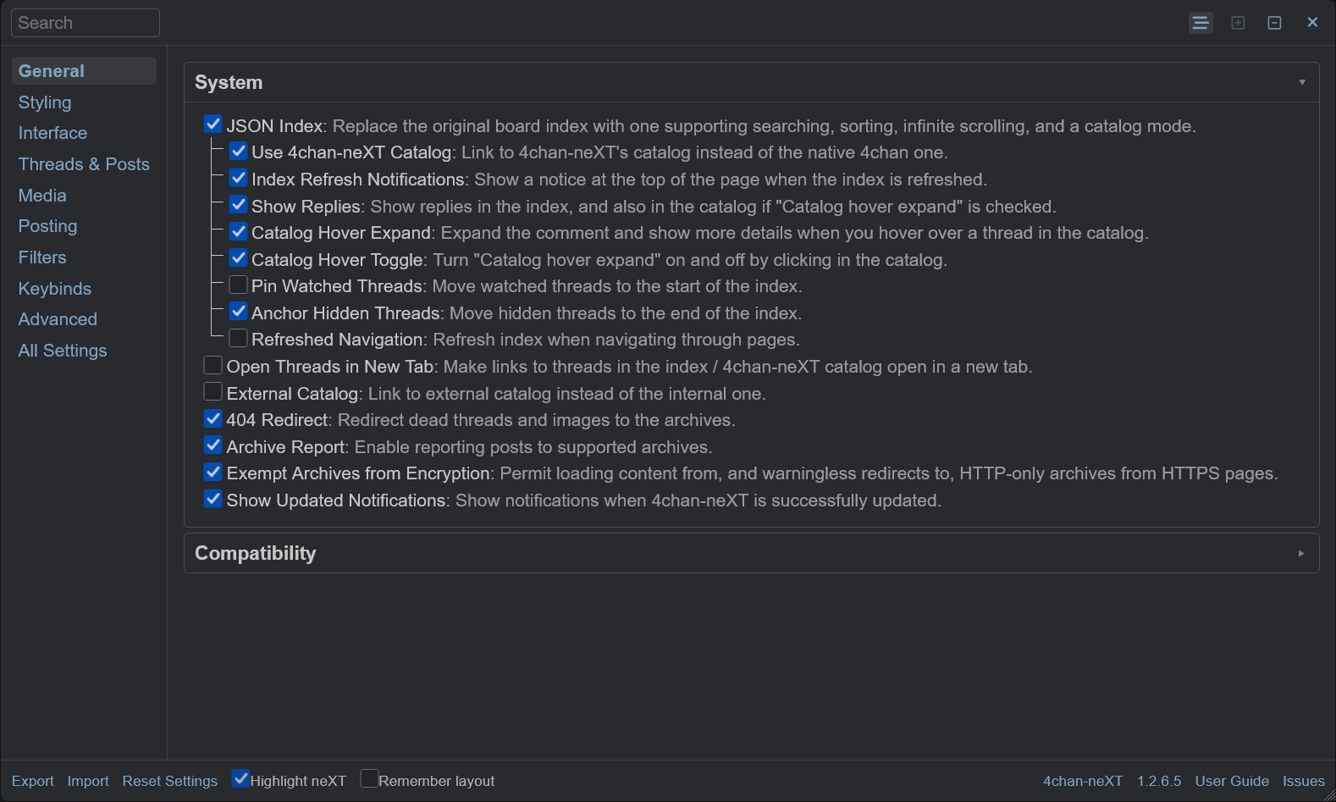The image size is (1336, 802).
Task: Expand the Compatibility section header
Action: pyautogui.click(x=751, y=553)
